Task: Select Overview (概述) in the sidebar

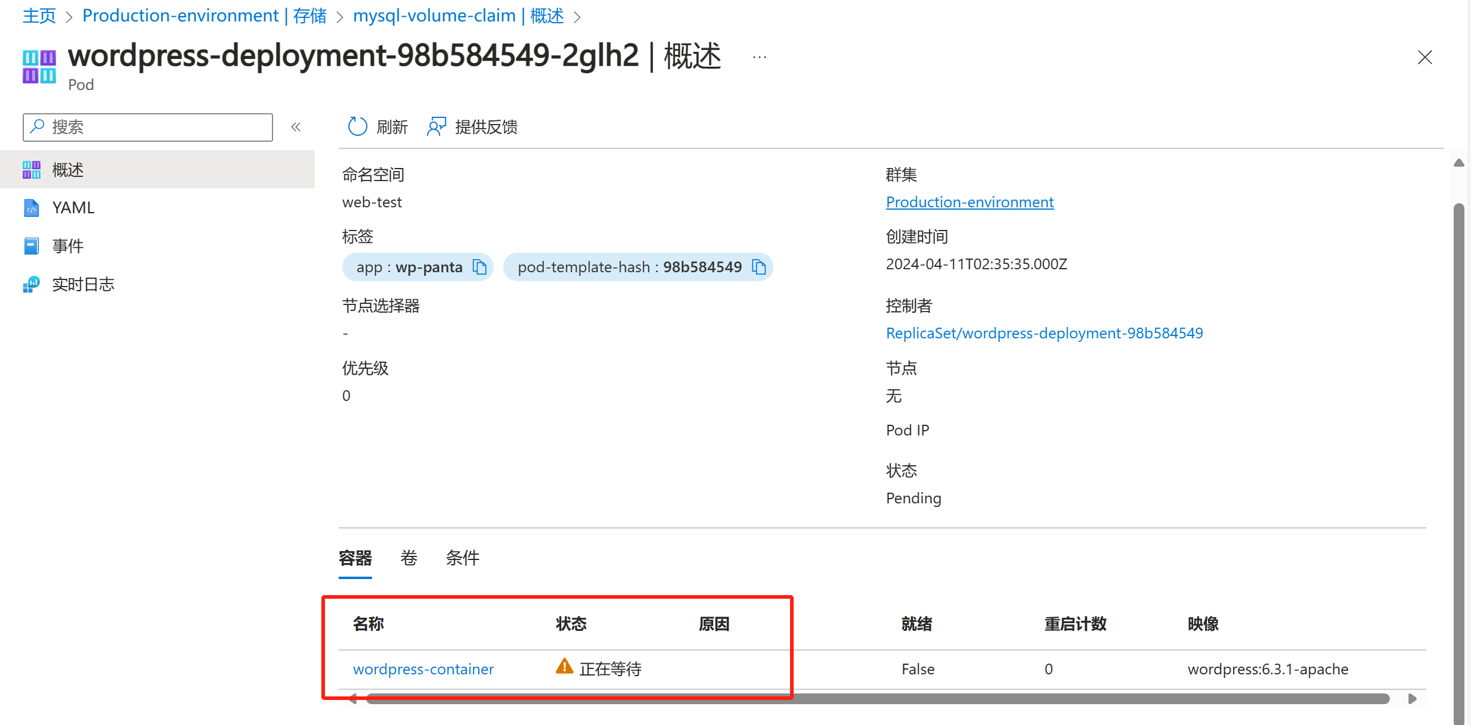Action: [x=67, y=170]
